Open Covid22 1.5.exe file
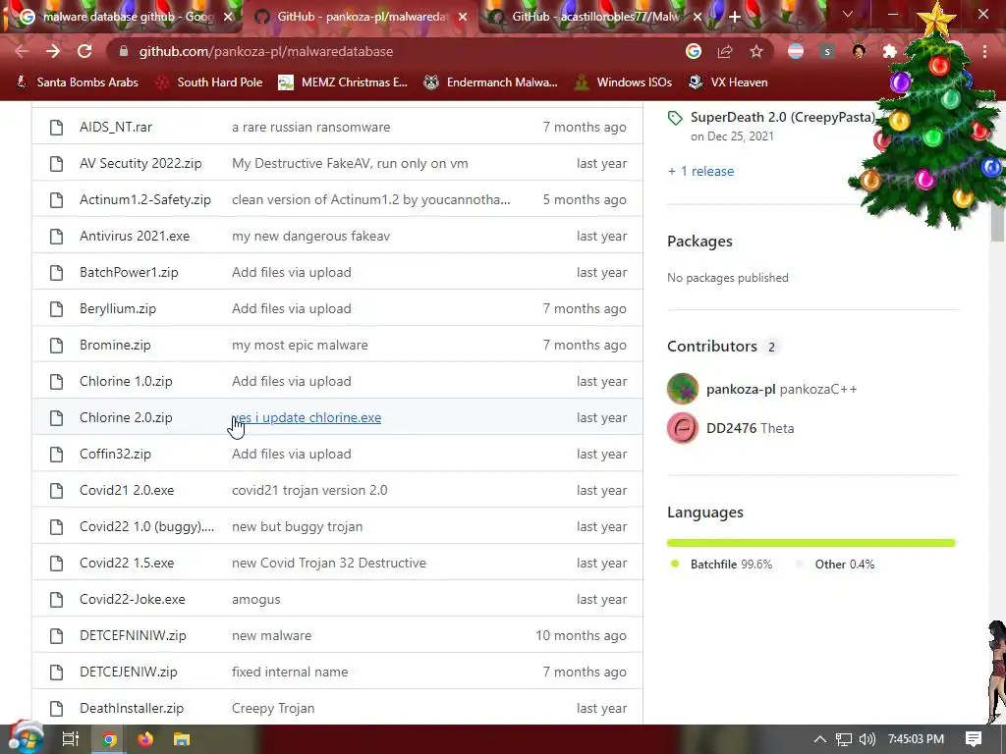The width and height of the screenshot is (1006, 754). (x=127, y=563)
